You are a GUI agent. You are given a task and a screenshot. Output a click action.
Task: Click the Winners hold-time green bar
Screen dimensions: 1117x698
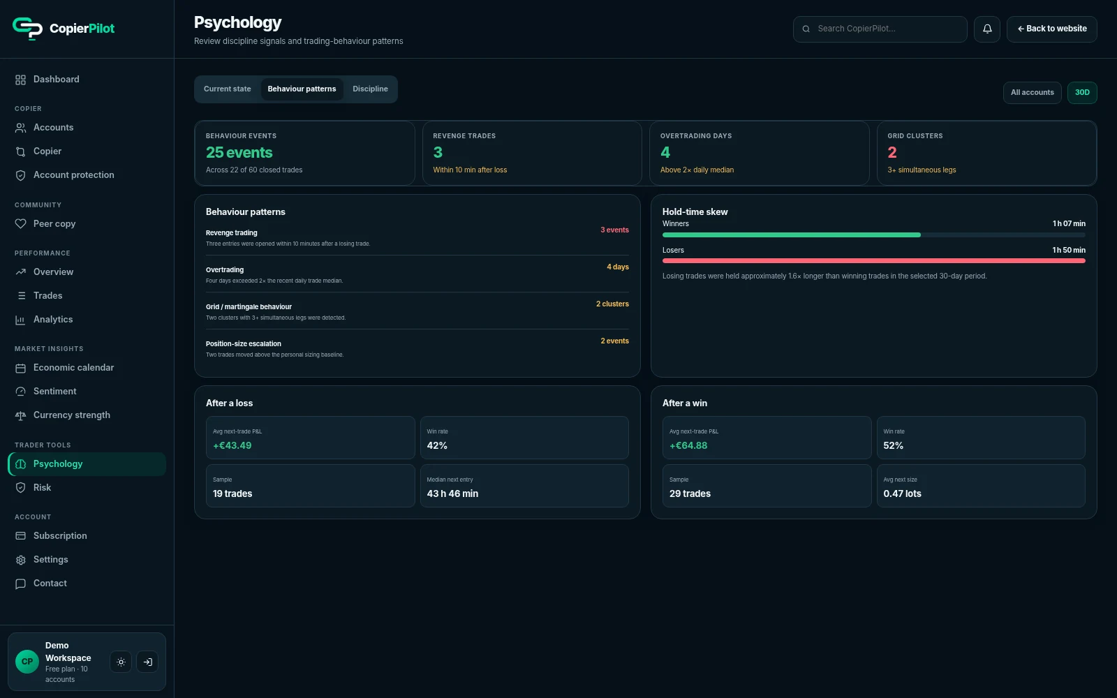pyautogui.click(x=792, y=235)
